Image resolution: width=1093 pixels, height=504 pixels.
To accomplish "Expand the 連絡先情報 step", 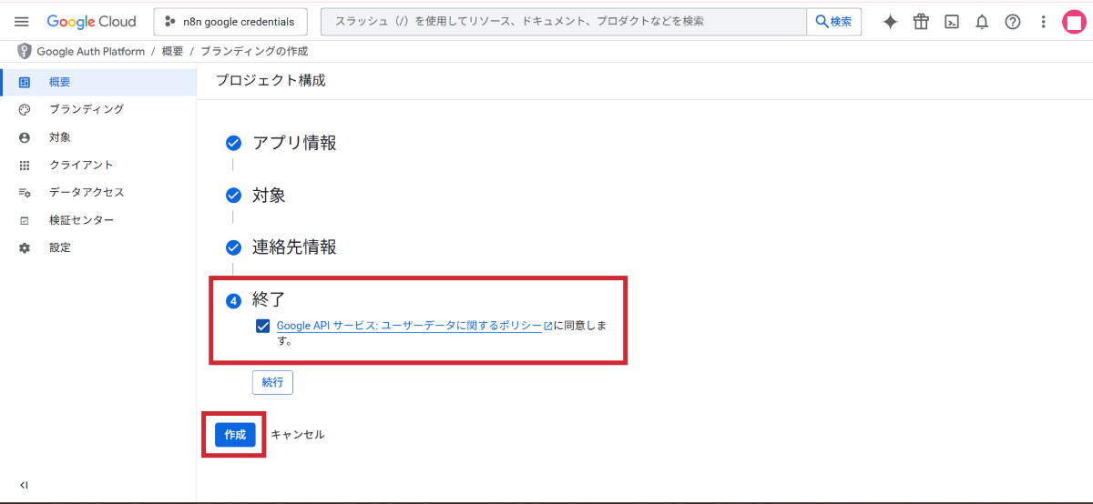I will coord(294,247).
